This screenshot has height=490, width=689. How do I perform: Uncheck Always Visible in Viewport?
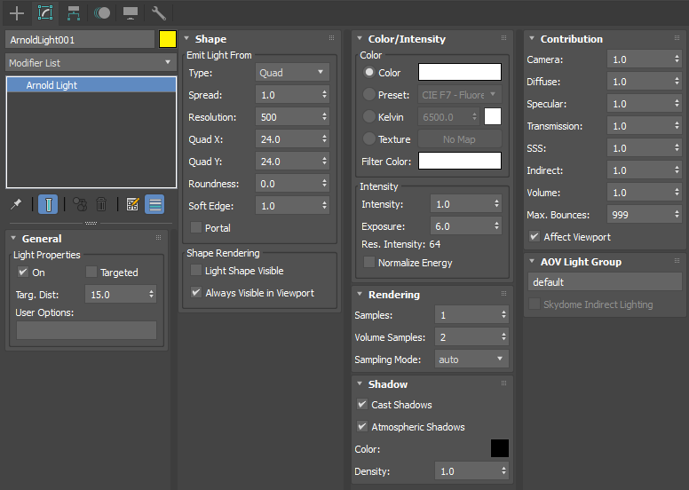[196, 292]
